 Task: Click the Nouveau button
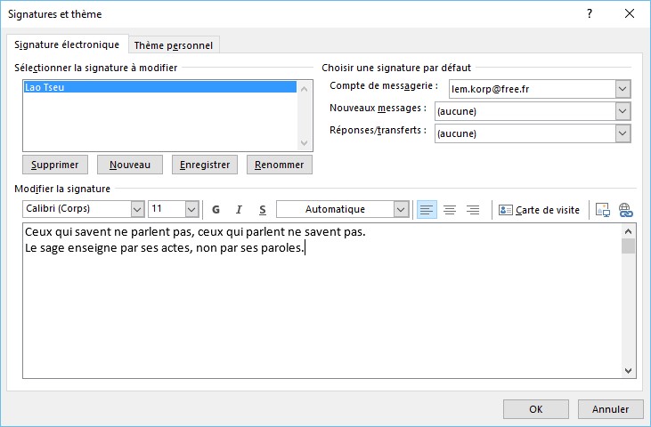[x=129, y=165]
